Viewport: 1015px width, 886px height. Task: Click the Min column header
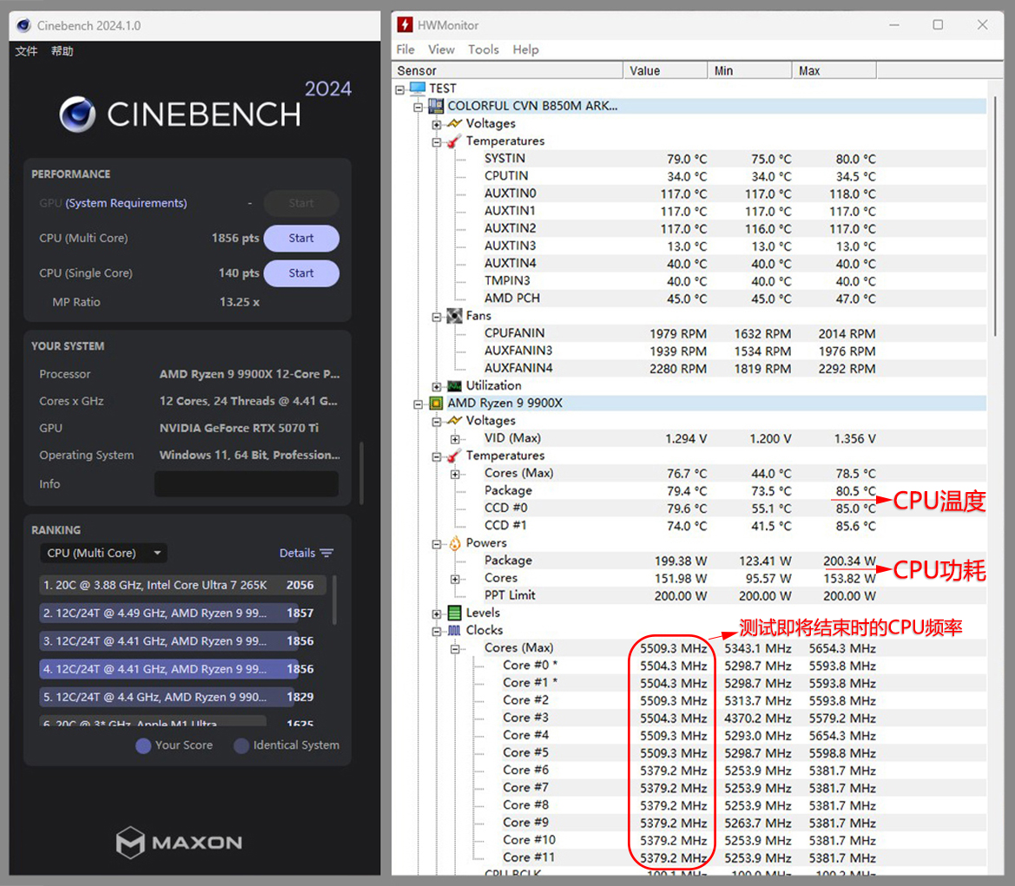coord(749,70)
